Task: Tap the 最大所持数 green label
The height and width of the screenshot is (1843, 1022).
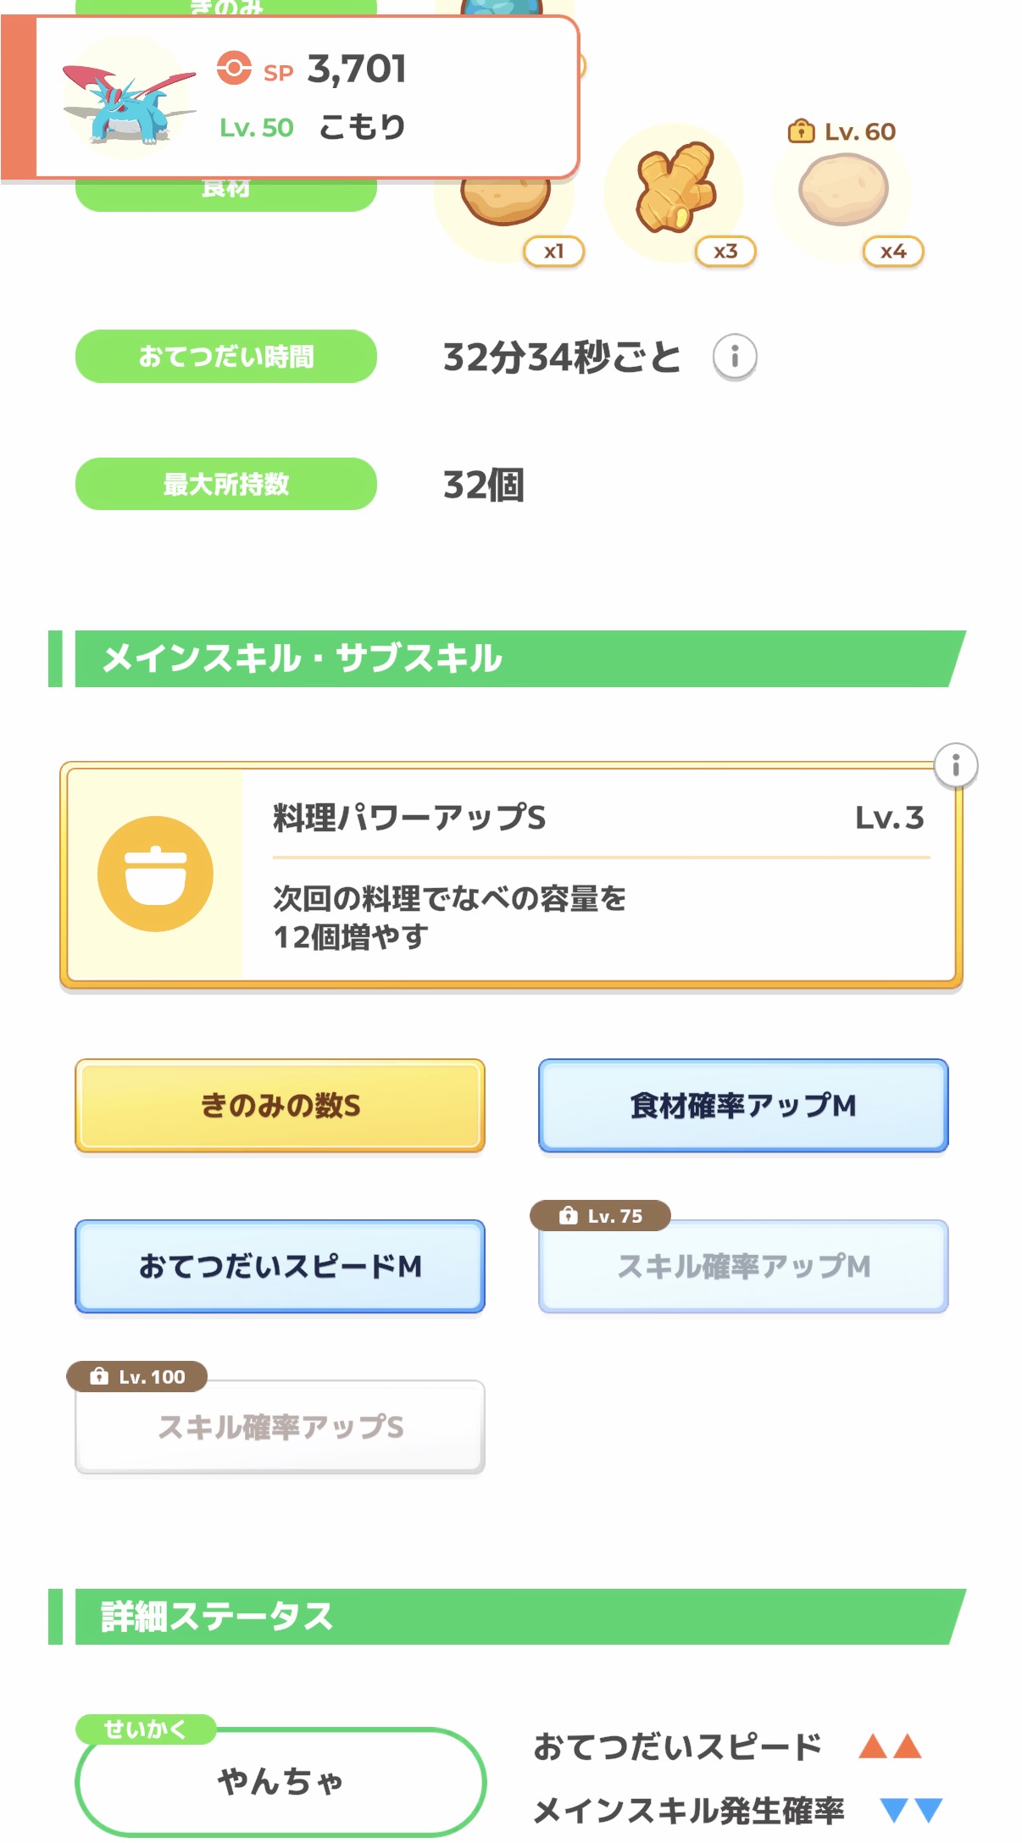Action: pos(225,484)
